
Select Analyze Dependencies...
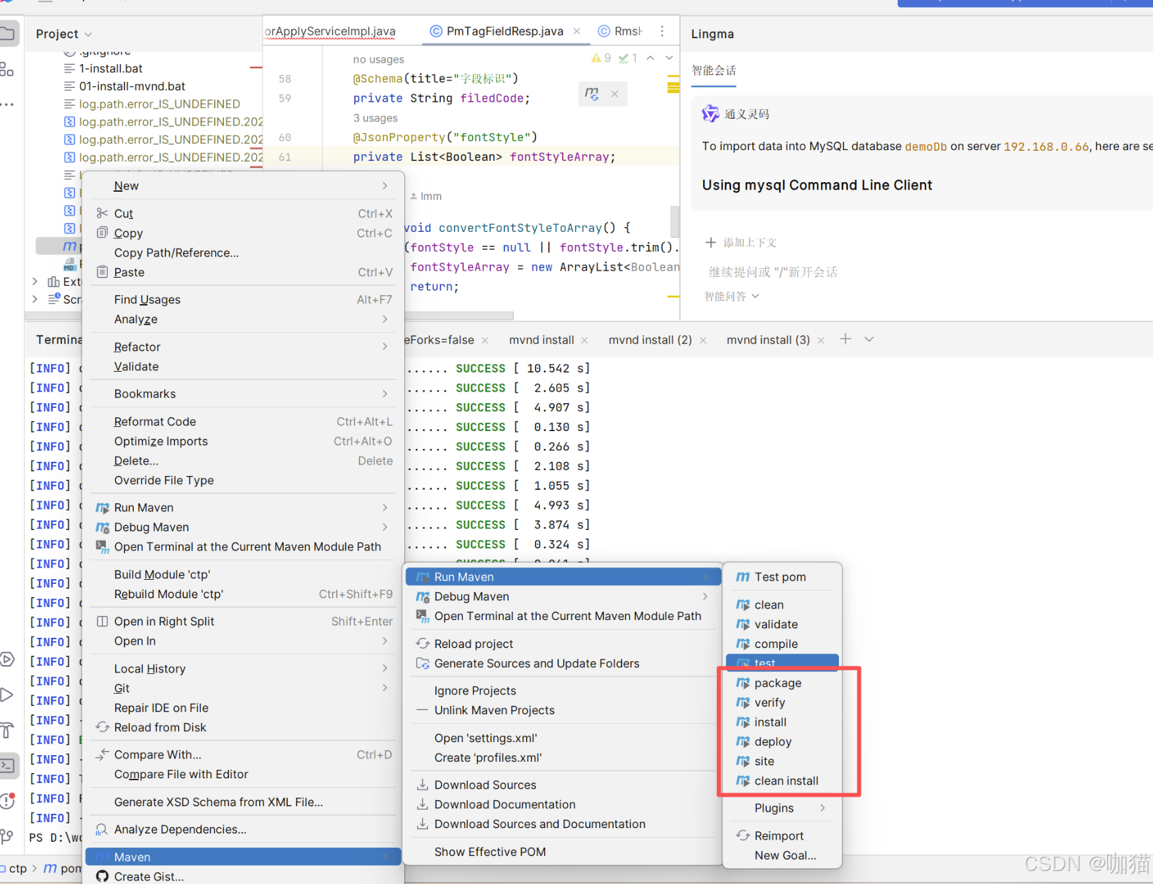tap(243, 829)
